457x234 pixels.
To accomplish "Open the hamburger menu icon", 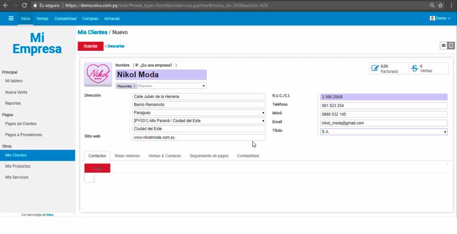I will click(x=11, y=18).
